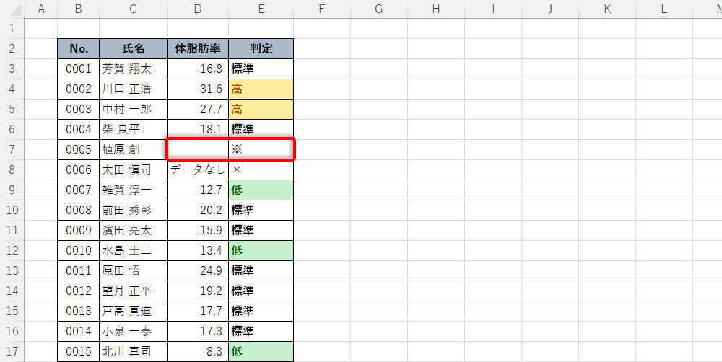
Task: Select the name cell 北川 真司
Action: point(133,351)
